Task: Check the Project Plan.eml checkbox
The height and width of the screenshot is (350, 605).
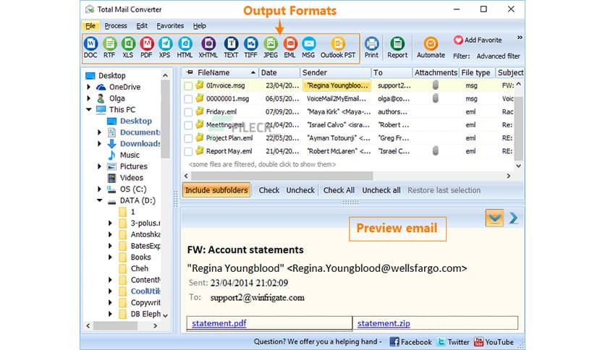Action: point(188,138)
